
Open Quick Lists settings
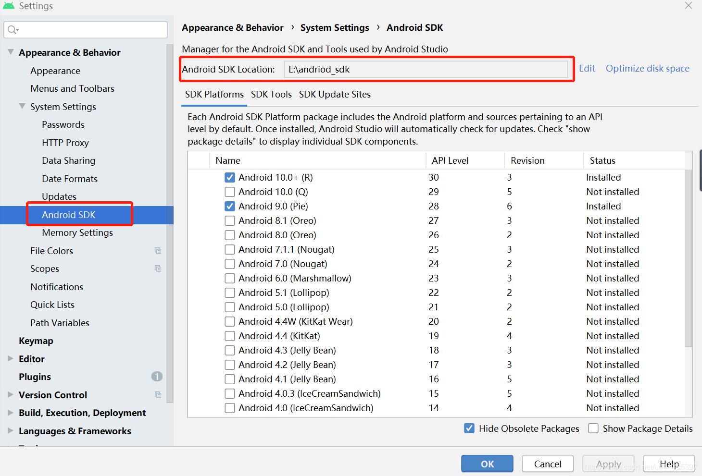coord(52,305)
